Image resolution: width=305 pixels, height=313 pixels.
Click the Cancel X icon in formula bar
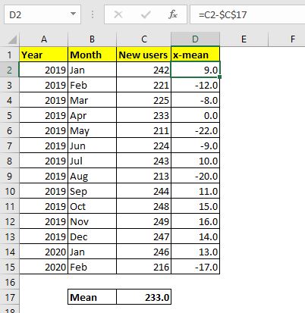tap(118, 14)
